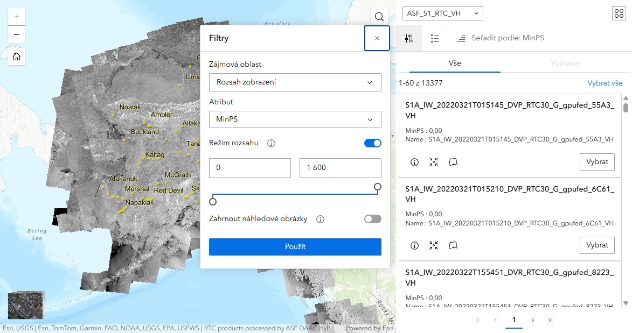The height and width of the screenshot is (333, 632).
Task: Open the filter settings icon
Action: [409, 38]
